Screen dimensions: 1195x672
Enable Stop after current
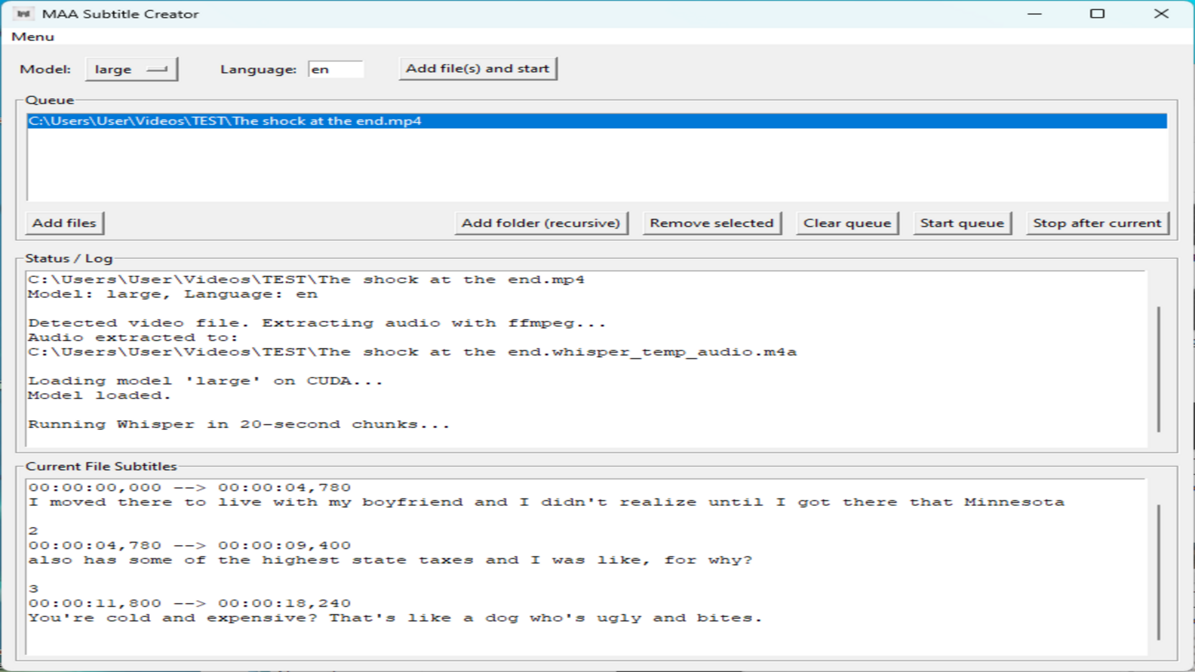point(1097,223)
